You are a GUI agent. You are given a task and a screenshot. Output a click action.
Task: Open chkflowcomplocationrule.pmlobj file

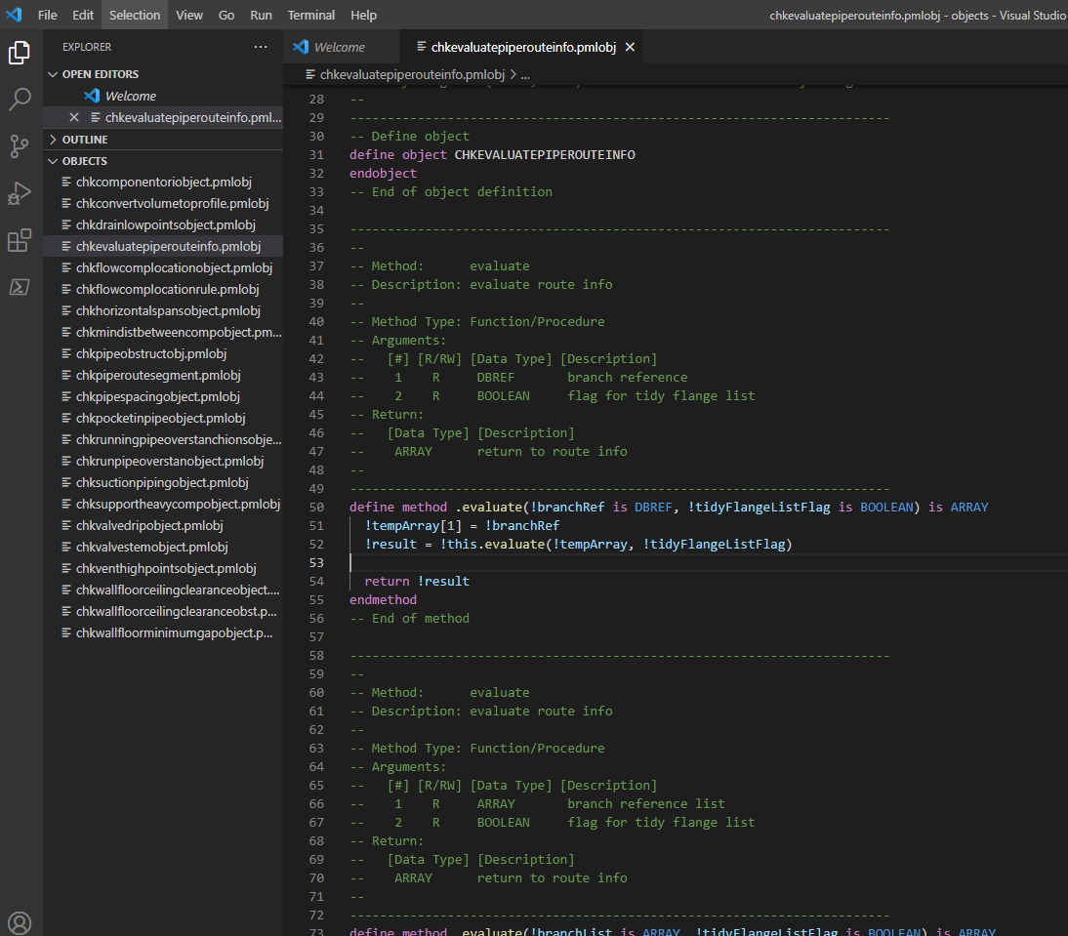(168, 289)
